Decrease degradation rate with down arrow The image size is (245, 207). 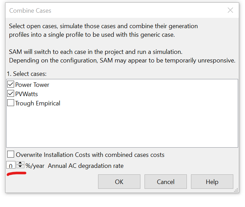20,166
